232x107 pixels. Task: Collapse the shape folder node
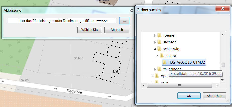(158, 56)
